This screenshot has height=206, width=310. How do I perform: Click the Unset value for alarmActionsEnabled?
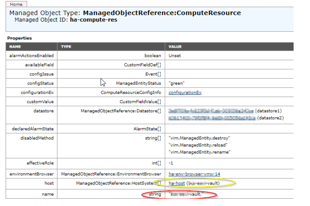pyautogui.click(x=175, y=56)
